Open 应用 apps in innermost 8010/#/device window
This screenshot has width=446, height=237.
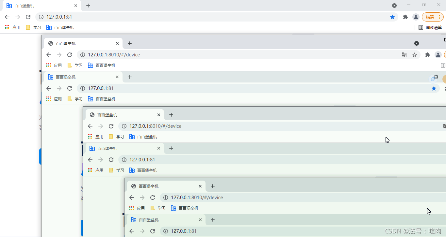point(137,208)
